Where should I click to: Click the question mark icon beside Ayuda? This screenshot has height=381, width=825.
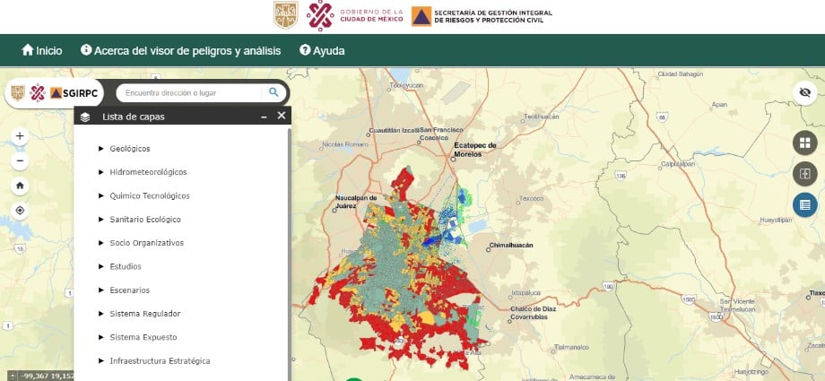(x=305, y=50)
